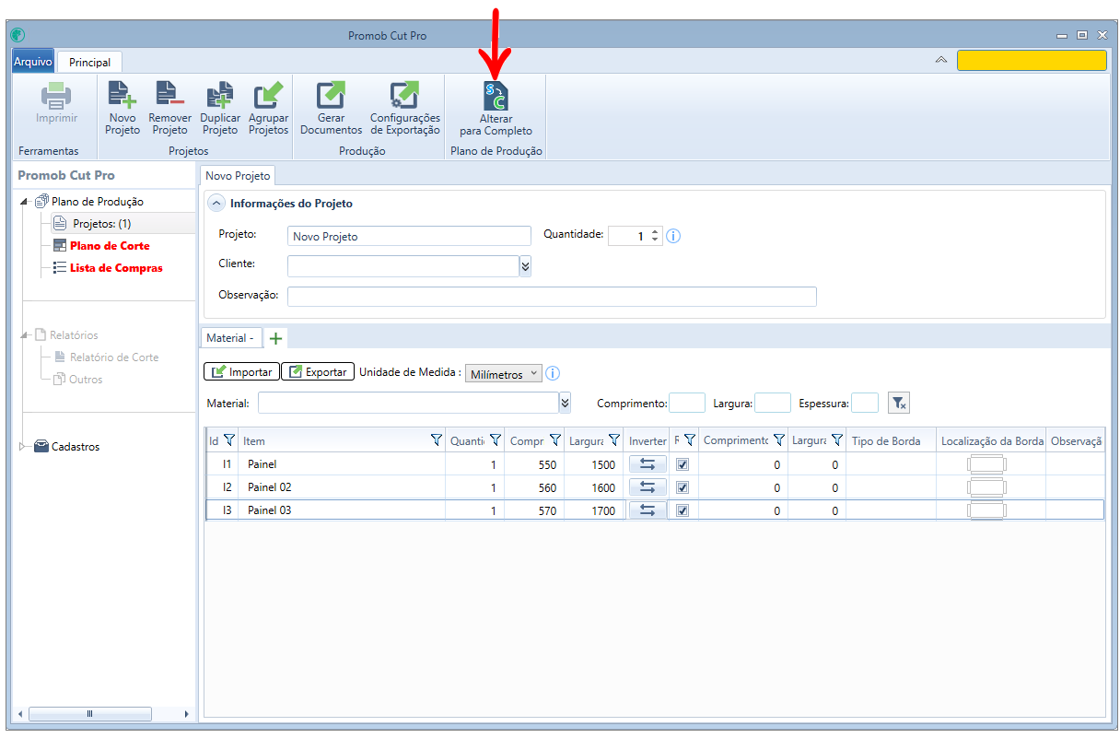Click the Largura filter input

coord(773,403)
